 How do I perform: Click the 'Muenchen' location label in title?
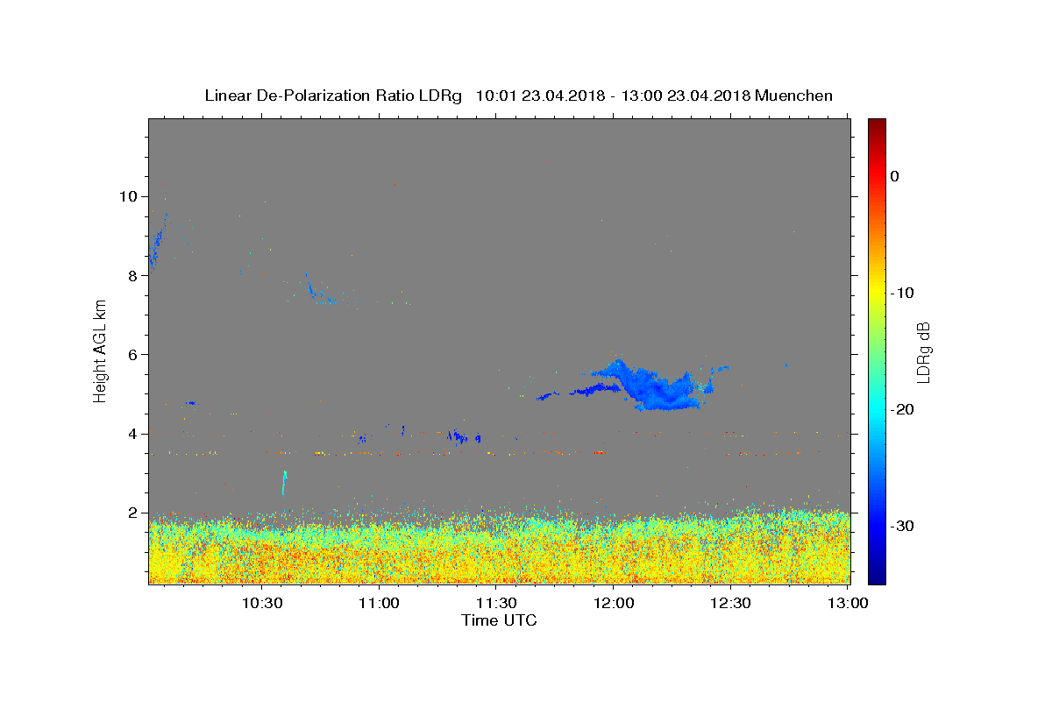793,96
